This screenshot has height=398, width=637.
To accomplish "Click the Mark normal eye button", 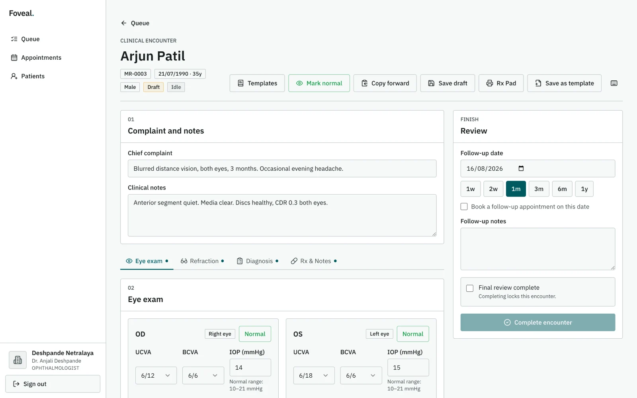I will tap(319, 83).
